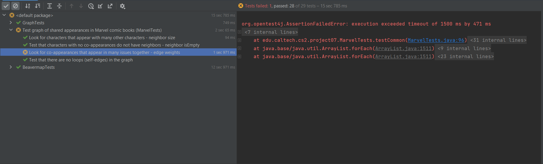Toggle the Show Passed tests button
Screen dimensions: 543x164
click(6, 6)
